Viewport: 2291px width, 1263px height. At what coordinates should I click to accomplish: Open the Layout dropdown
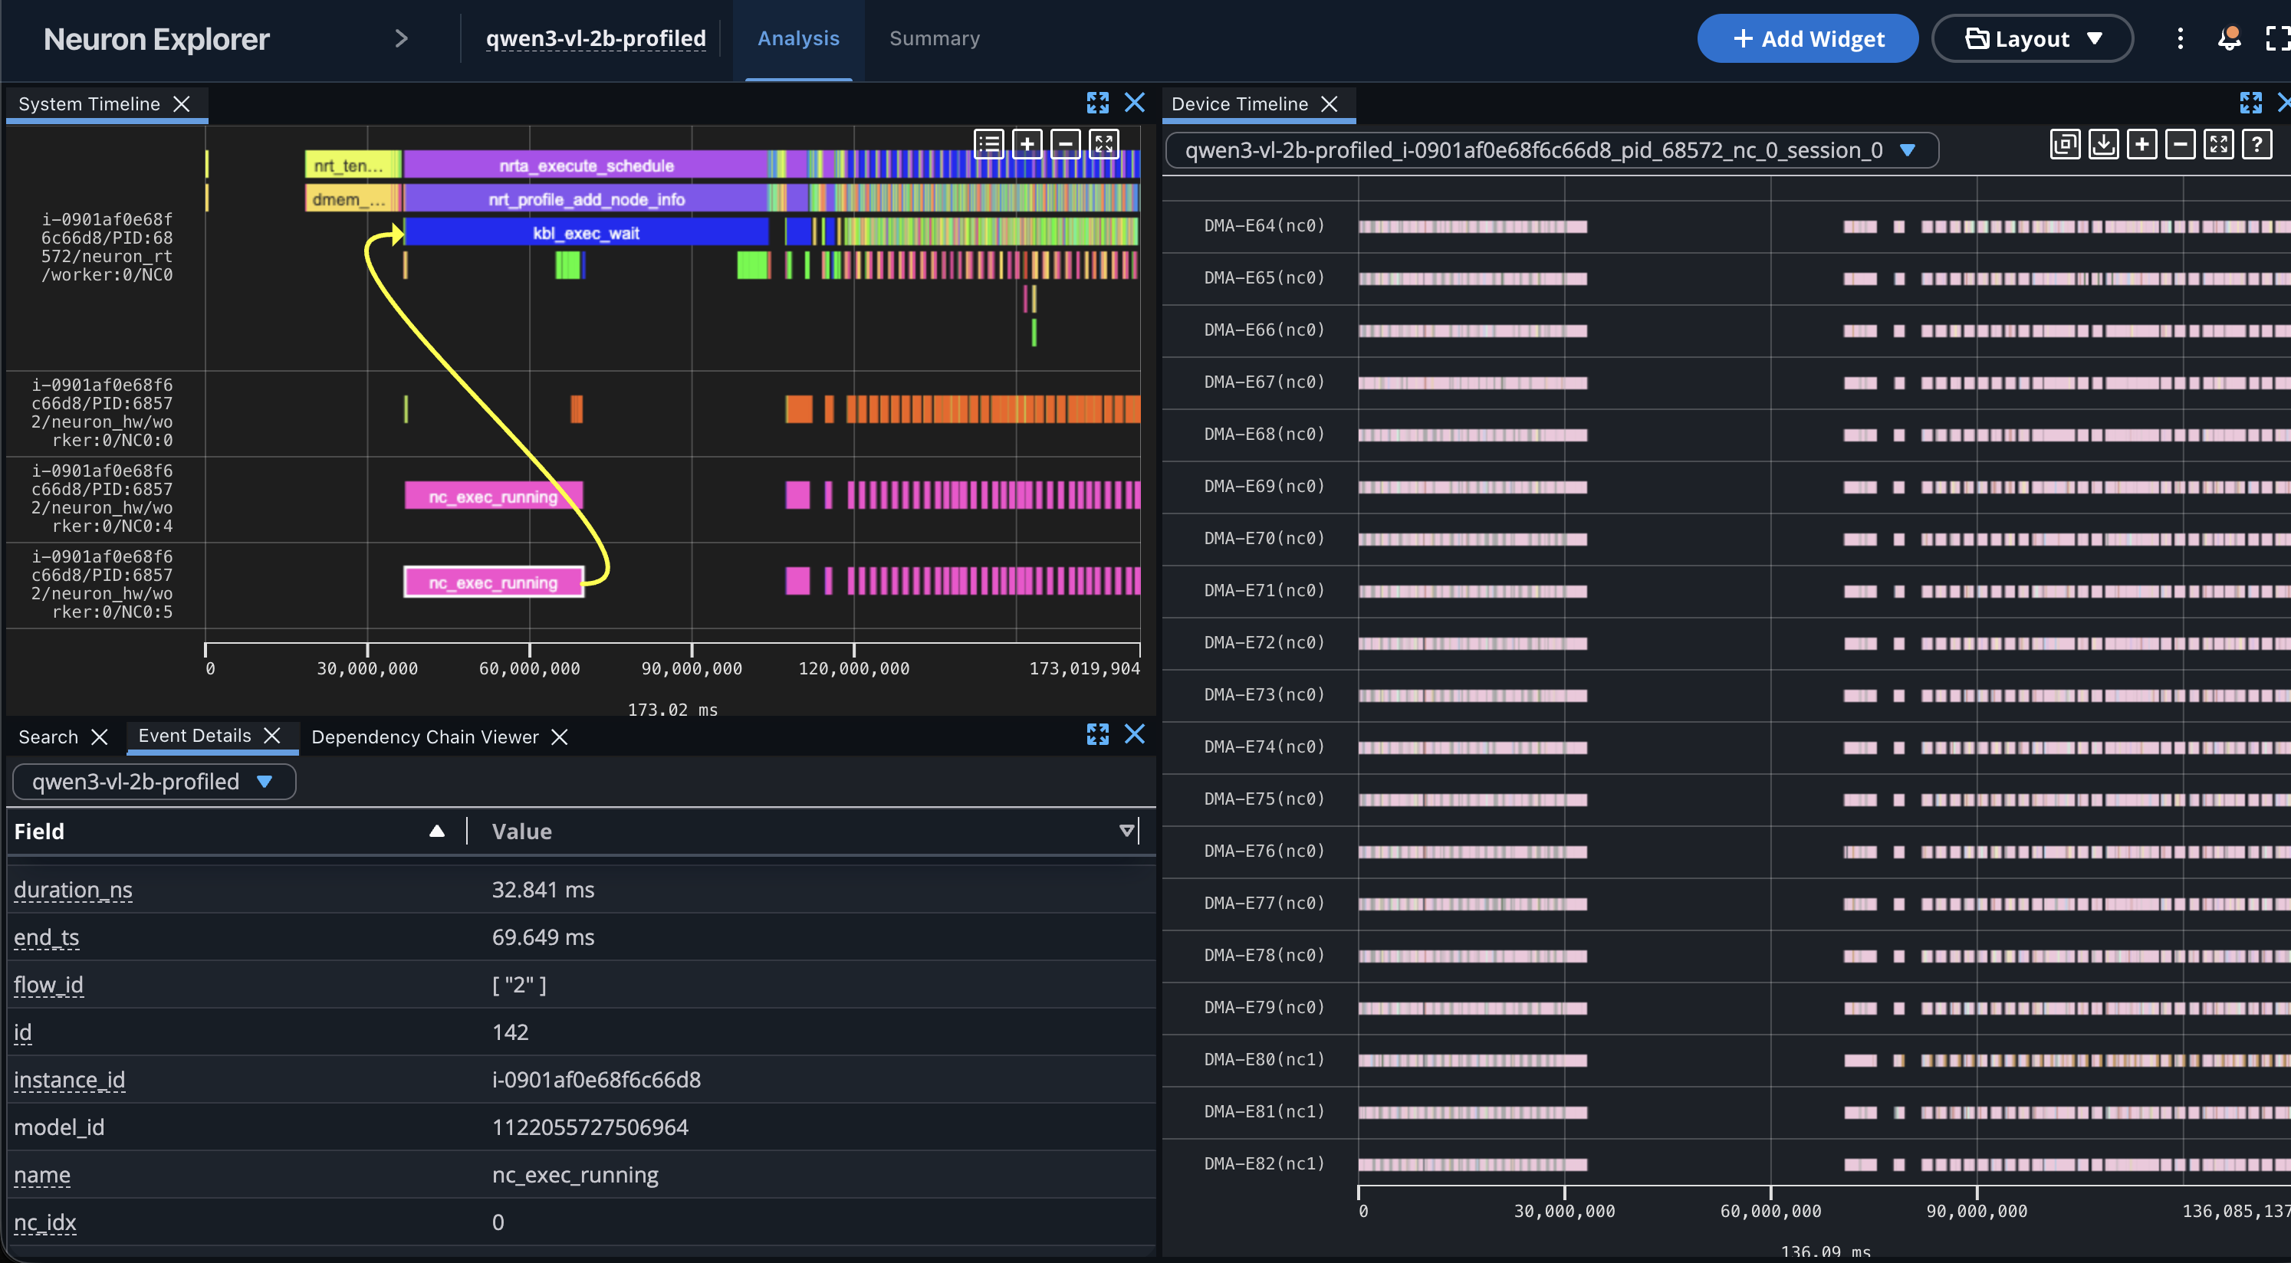pyautogui.click(x=2031, y=38)
